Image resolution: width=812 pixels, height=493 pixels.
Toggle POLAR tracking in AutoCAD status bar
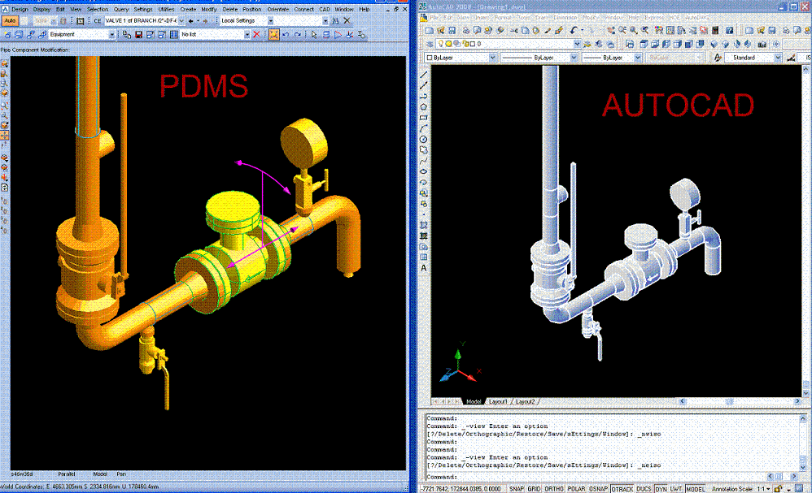coord(576,489)
